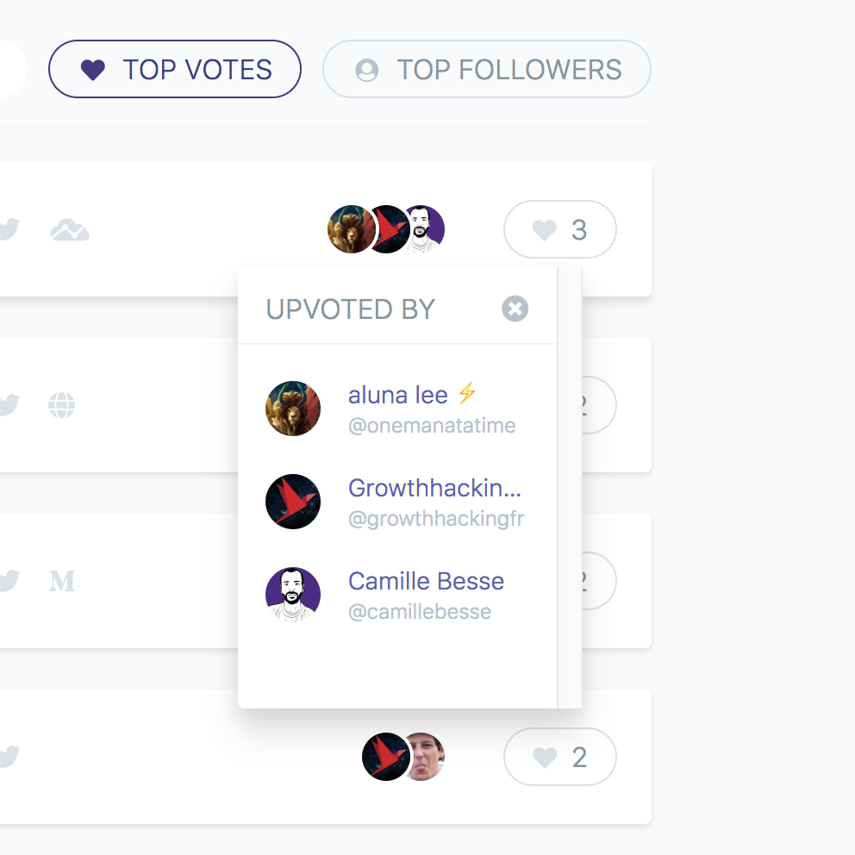Screen dimensions: 855x855
Task: Click Camille Besse's avatar in popup
Action: pyautogui.click(x=293, y=595)
